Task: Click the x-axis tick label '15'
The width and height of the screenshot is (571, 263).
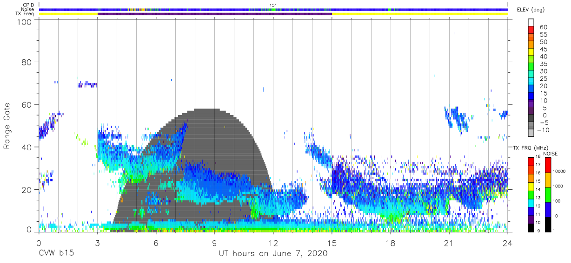Action: pyautogui.click(x=332, y=243)
